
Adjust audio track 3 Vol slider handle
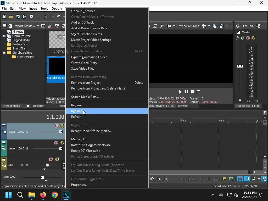click(x=48, y=165)
